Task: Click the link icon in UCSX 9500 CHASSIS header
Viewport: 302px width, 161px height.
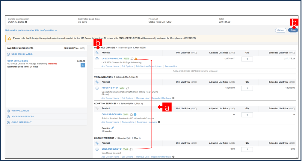Action: (x=97, y=53)
